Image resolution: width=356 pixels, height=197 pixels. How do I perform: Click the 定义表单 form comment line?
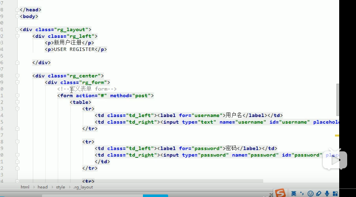[87, 89]
